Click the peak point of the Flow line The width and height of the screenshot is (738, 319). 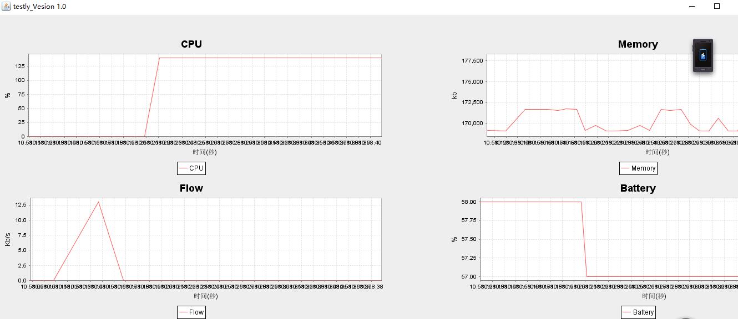click(99, 202)
